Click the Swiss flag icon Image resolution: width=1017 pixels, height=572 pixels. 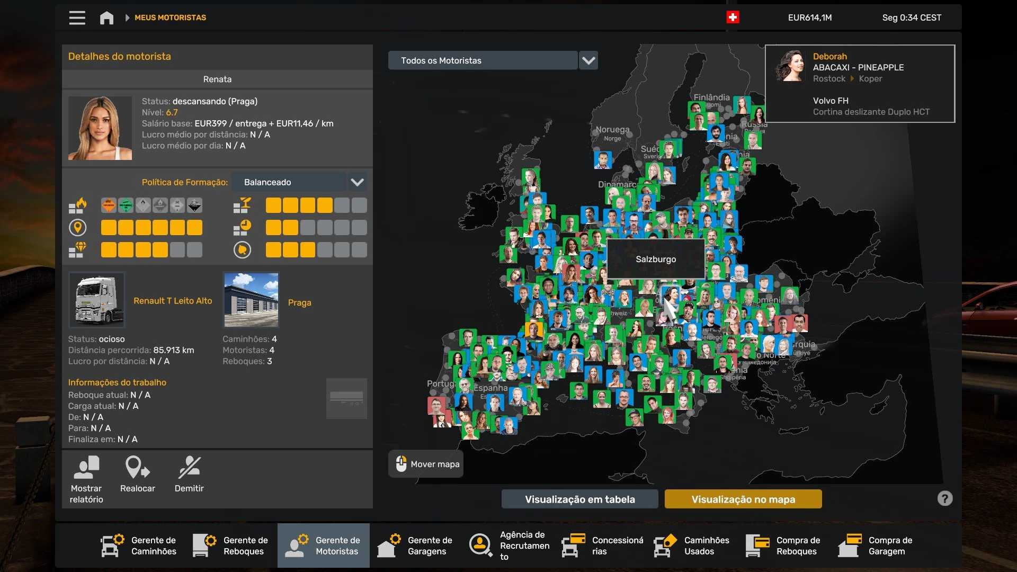(x=733, y=17)
